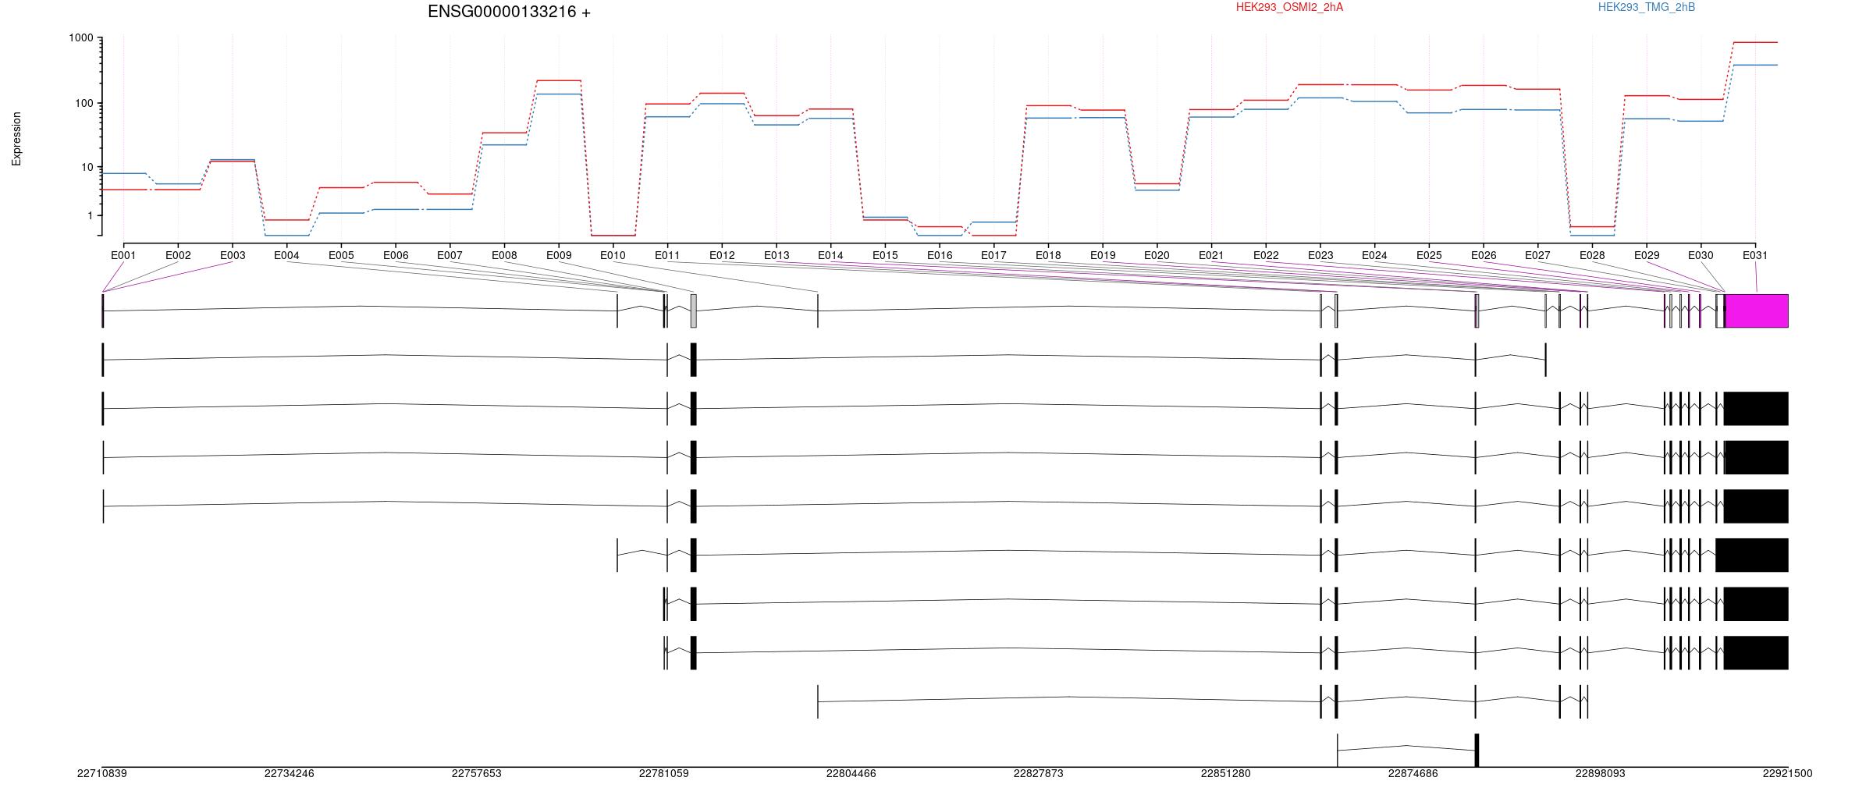Click exon label E013
Screen dimensions: 1873x788
777,255
